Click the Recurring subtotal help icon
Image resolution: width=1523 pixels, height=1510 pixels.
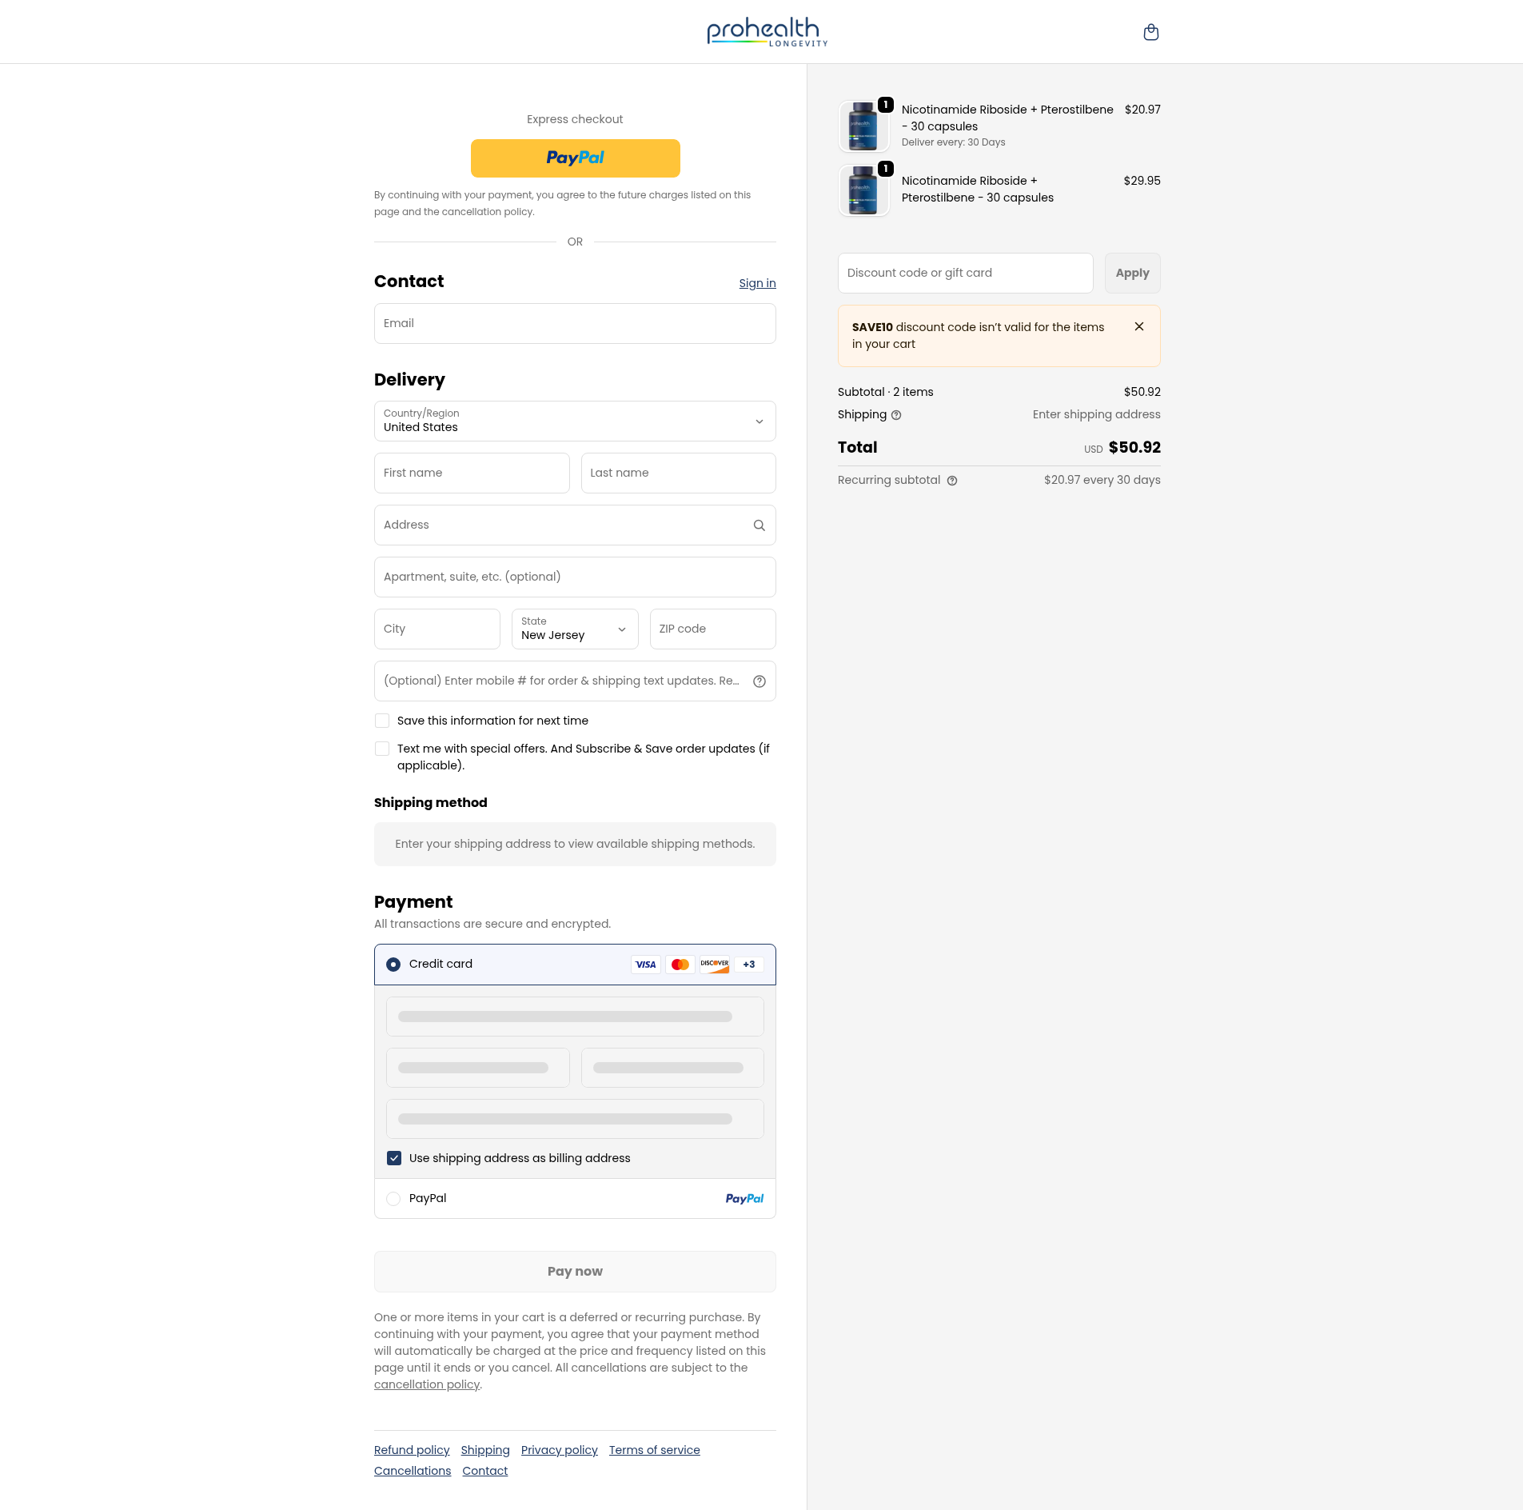pyautogui.click(x=951, y=481)
